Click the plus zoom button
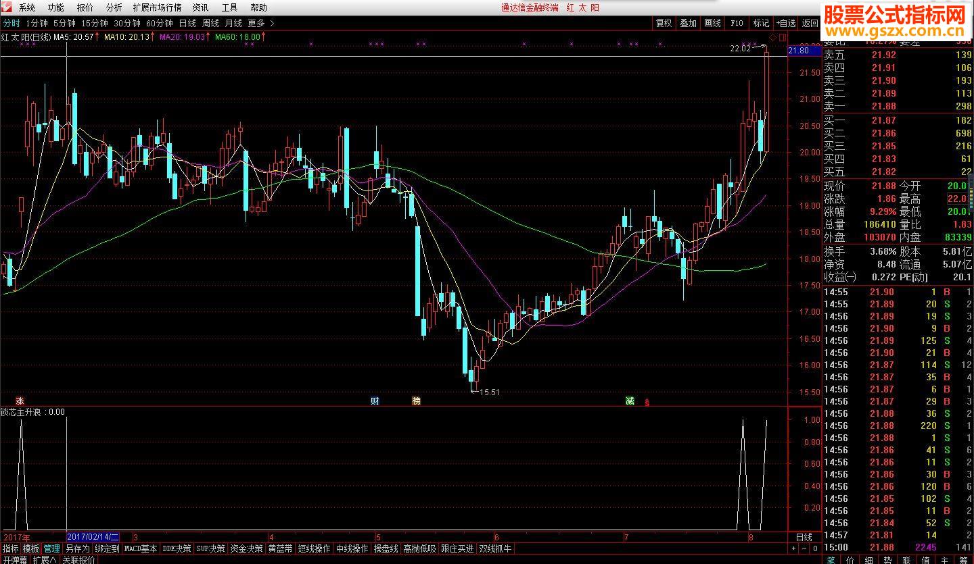 tap(794, 548)
